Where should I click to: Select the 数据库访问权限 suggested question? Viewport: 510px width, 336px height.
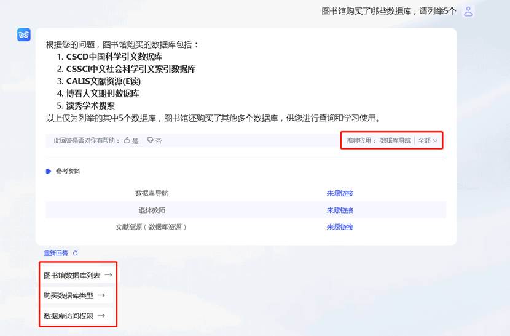tap(74, 316)
